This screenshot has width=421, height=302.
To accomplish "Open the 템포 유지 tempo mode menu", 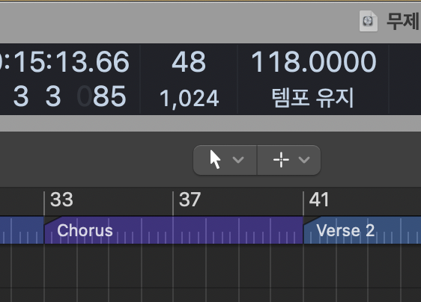I will point(313,98).
